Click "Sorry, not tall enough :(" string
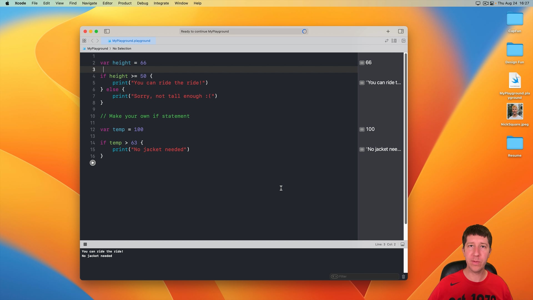 pyautogui.click(x=173, y=96)
